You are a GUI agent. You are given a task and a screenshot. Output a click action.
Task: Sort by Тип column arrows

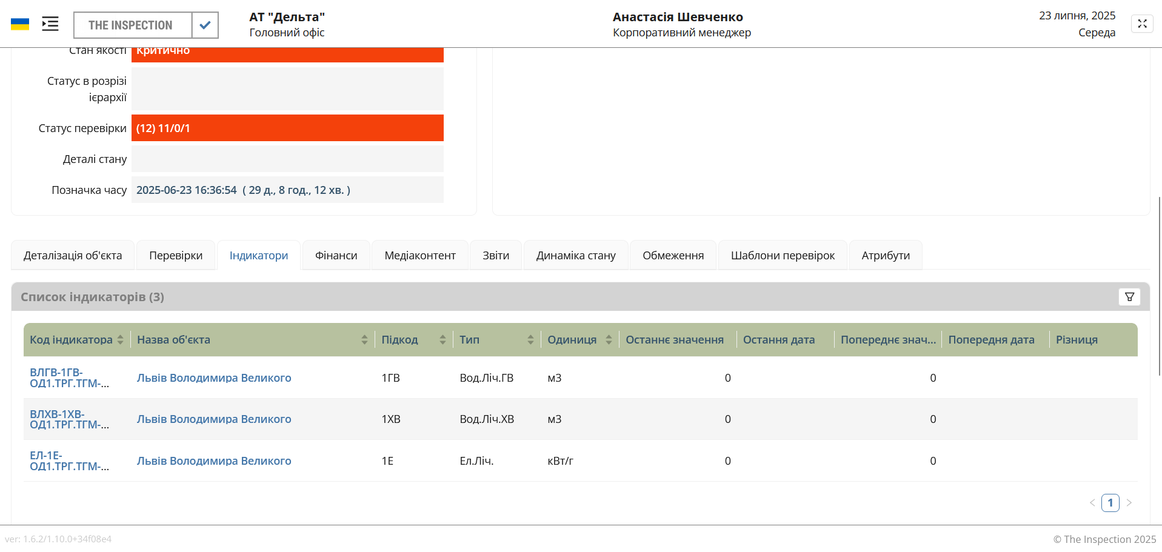point(530,340)
